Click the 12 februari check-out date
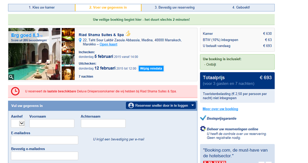 pyautogui.click(x=105, y=68)
